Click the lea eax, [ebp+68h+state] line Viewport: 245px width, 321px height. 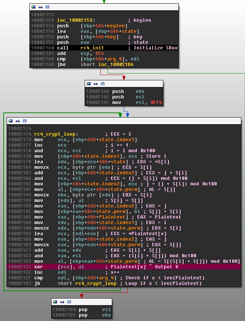coord(98,31)
